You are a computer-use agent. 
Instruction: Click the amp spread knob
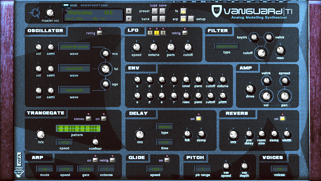click(x=284, y=81)
